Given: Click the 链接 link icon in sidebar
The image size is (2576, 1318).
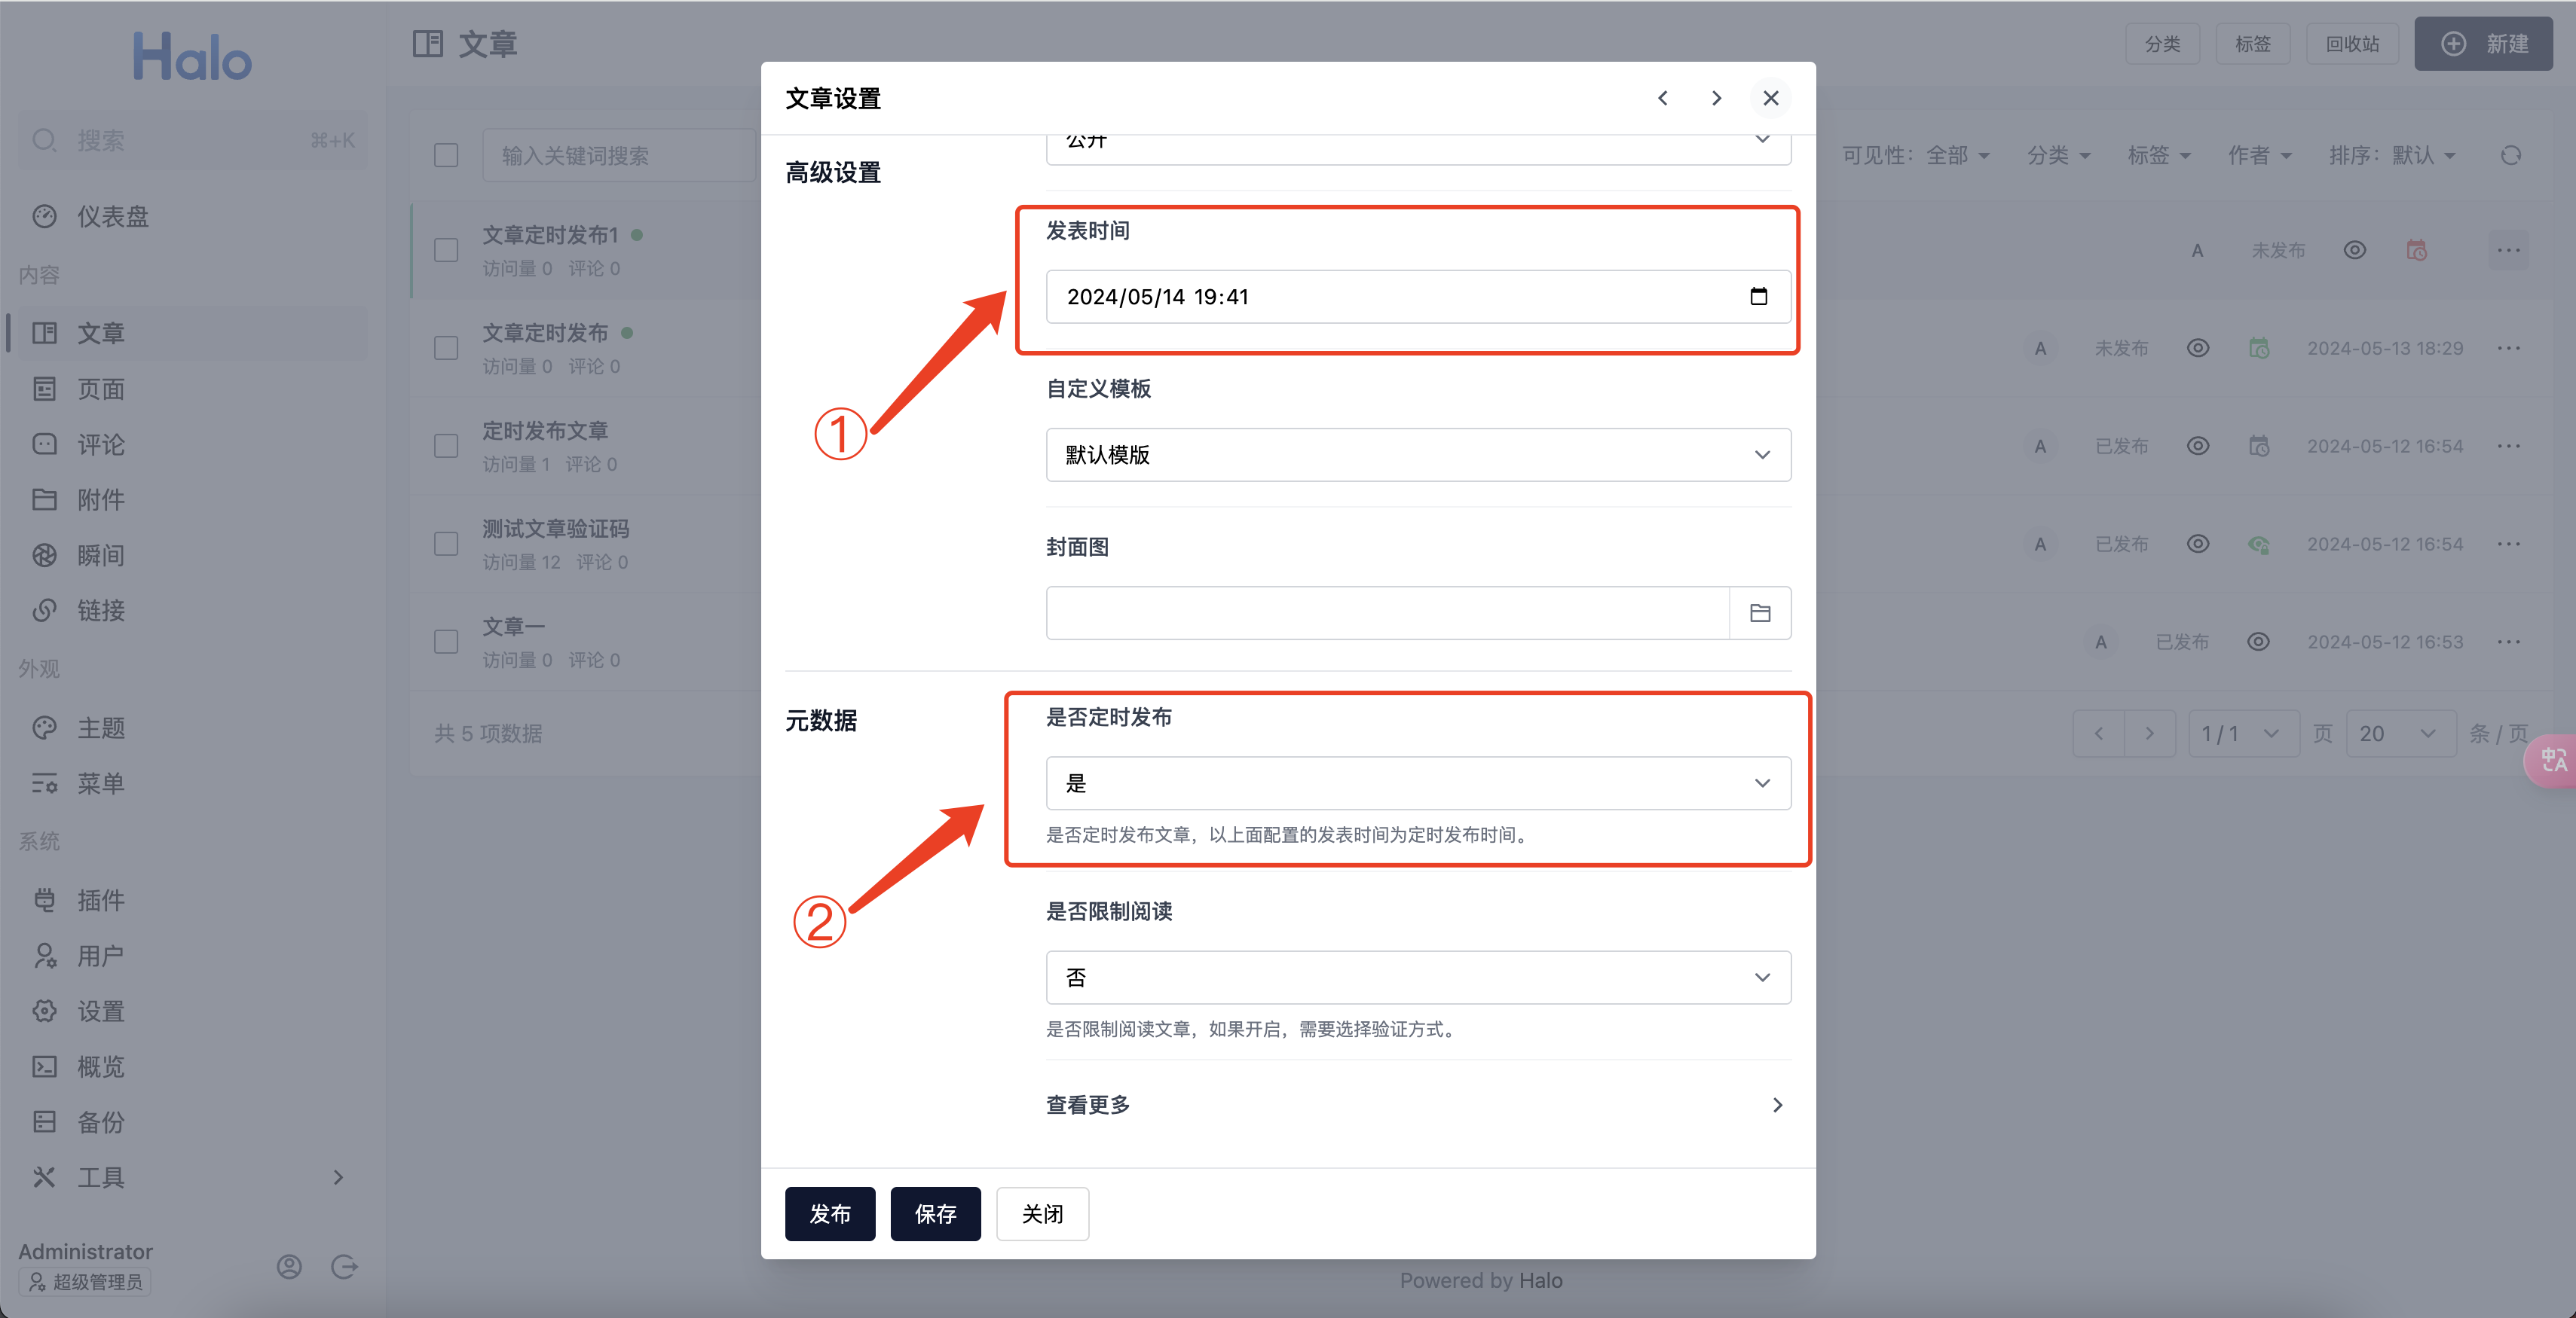Looking at the screenshot, I should point(44,611).
